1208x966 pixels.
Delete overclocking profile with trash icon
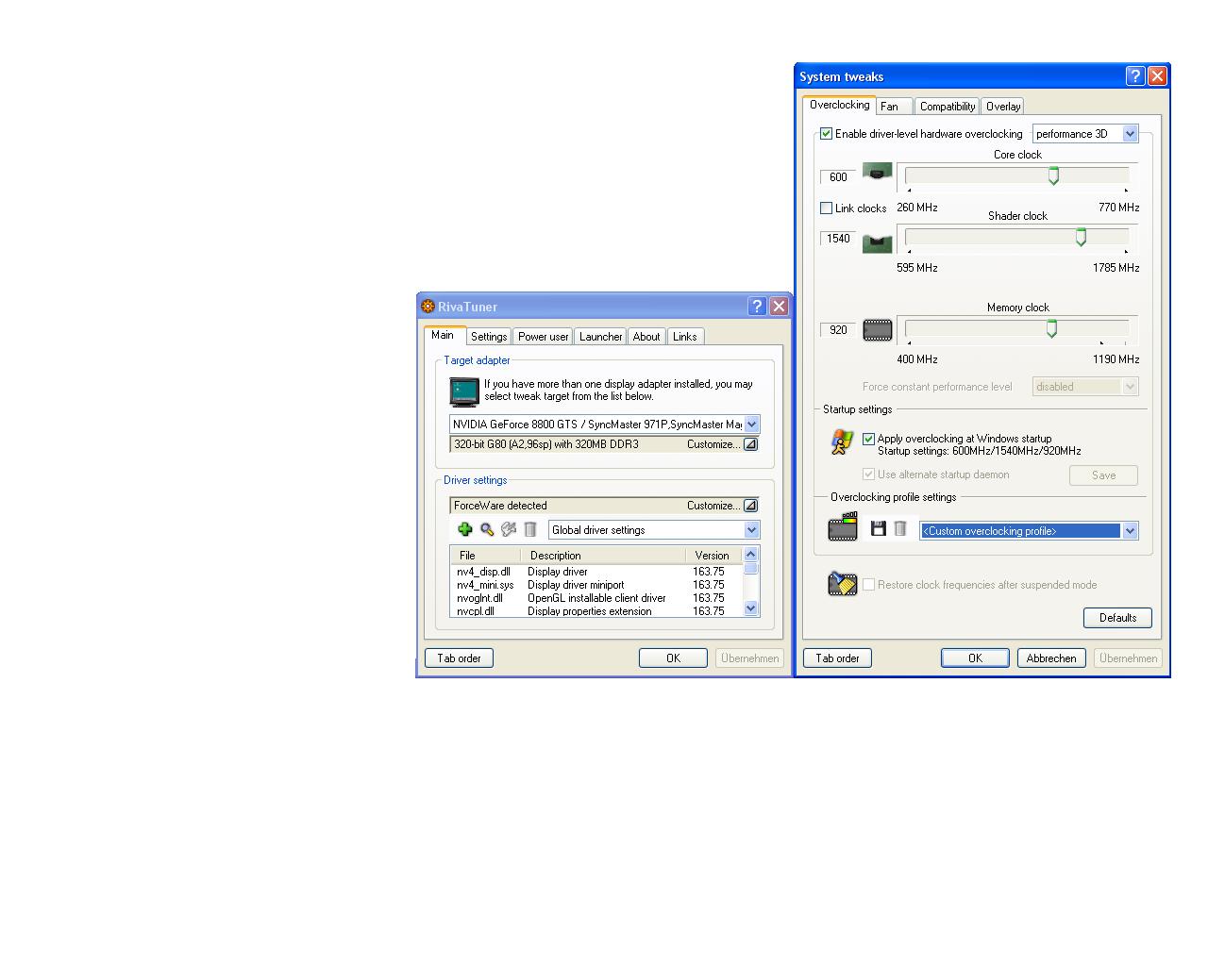(x=900, y=528)
